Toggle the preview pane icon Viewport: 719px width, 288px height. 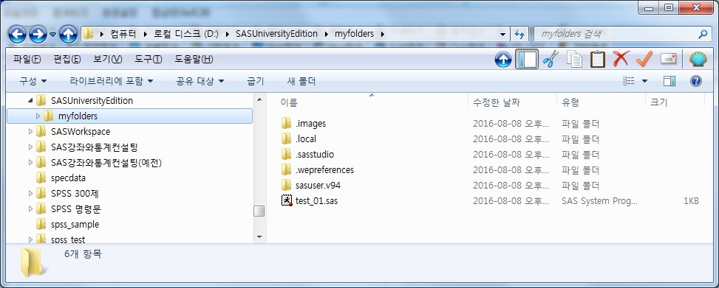tap(669, 81)
